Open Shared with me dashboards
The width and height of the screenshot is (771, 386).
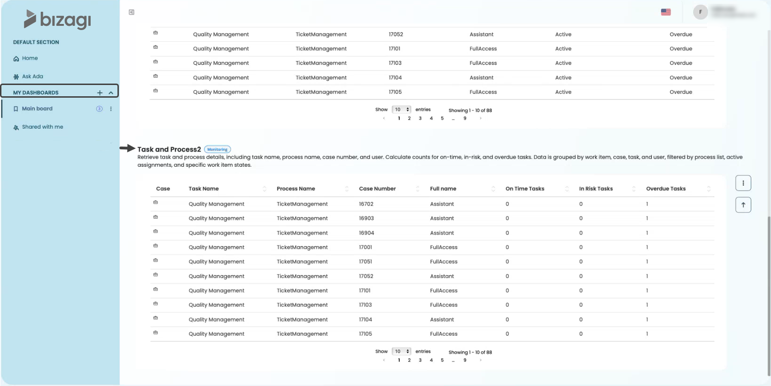coord(42,127)
